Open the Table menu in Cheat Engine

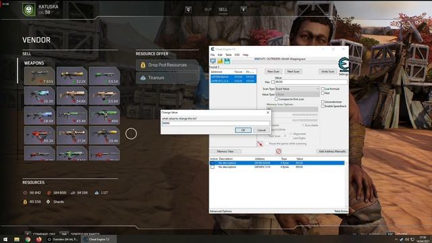coord(229,55)
